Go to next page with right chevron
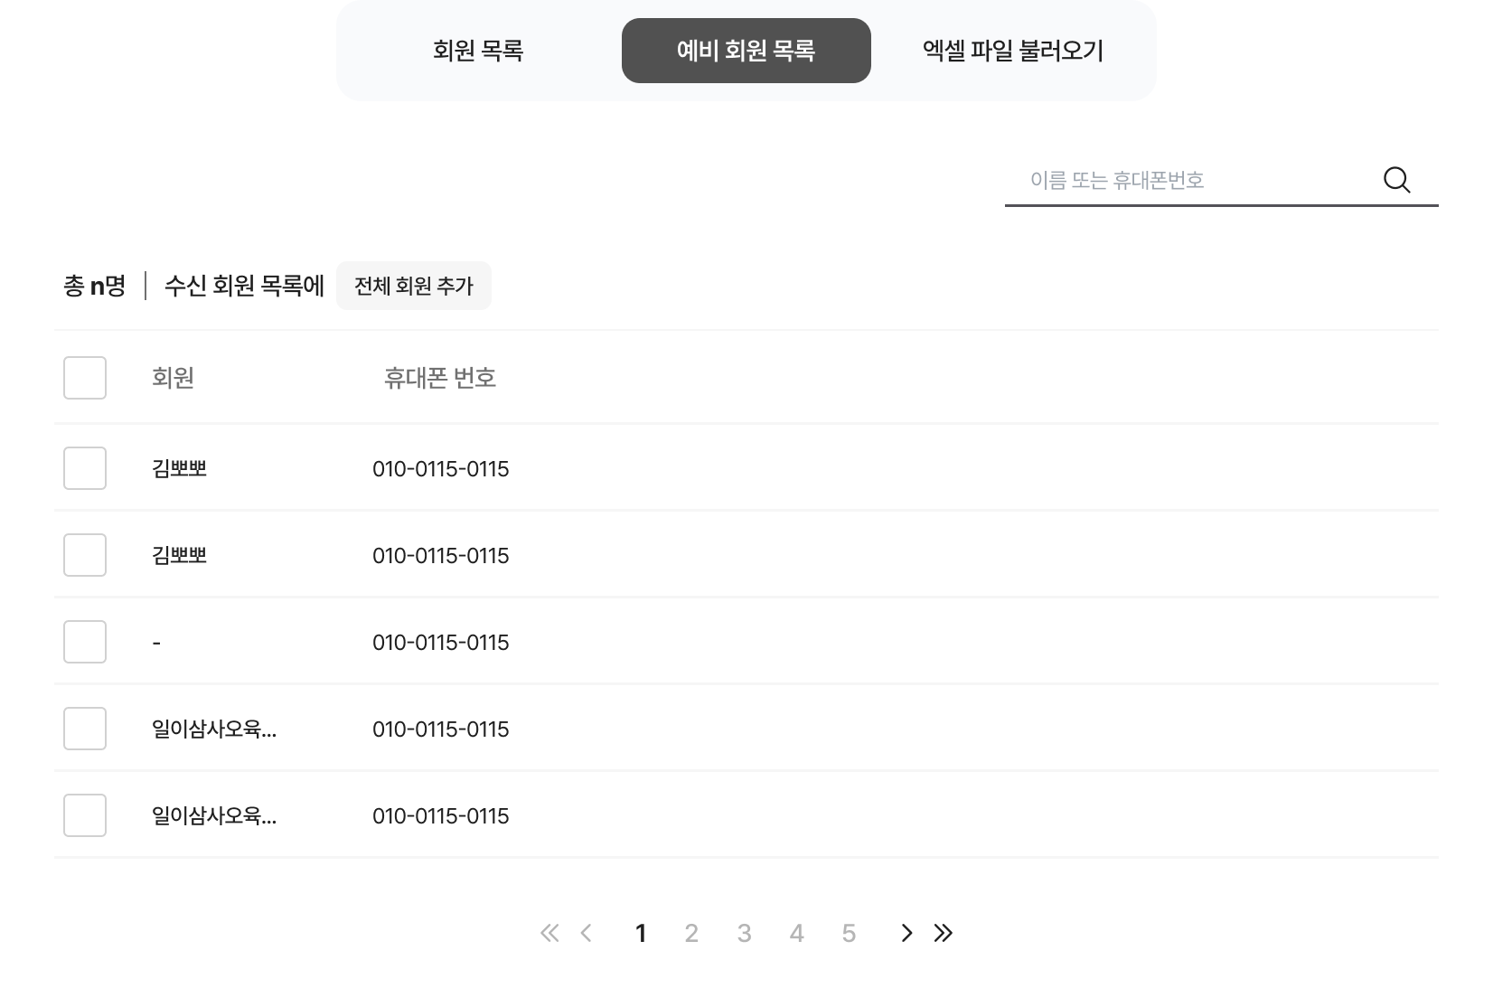The width and height of the screenshot is (1493, 1007). point(906,933)
